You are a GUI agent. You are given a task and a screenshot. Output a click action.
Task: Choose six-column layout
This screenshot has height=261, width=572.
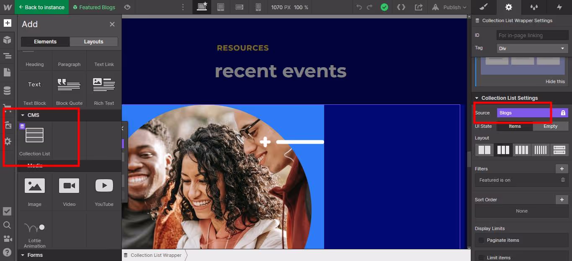point(541,150)
